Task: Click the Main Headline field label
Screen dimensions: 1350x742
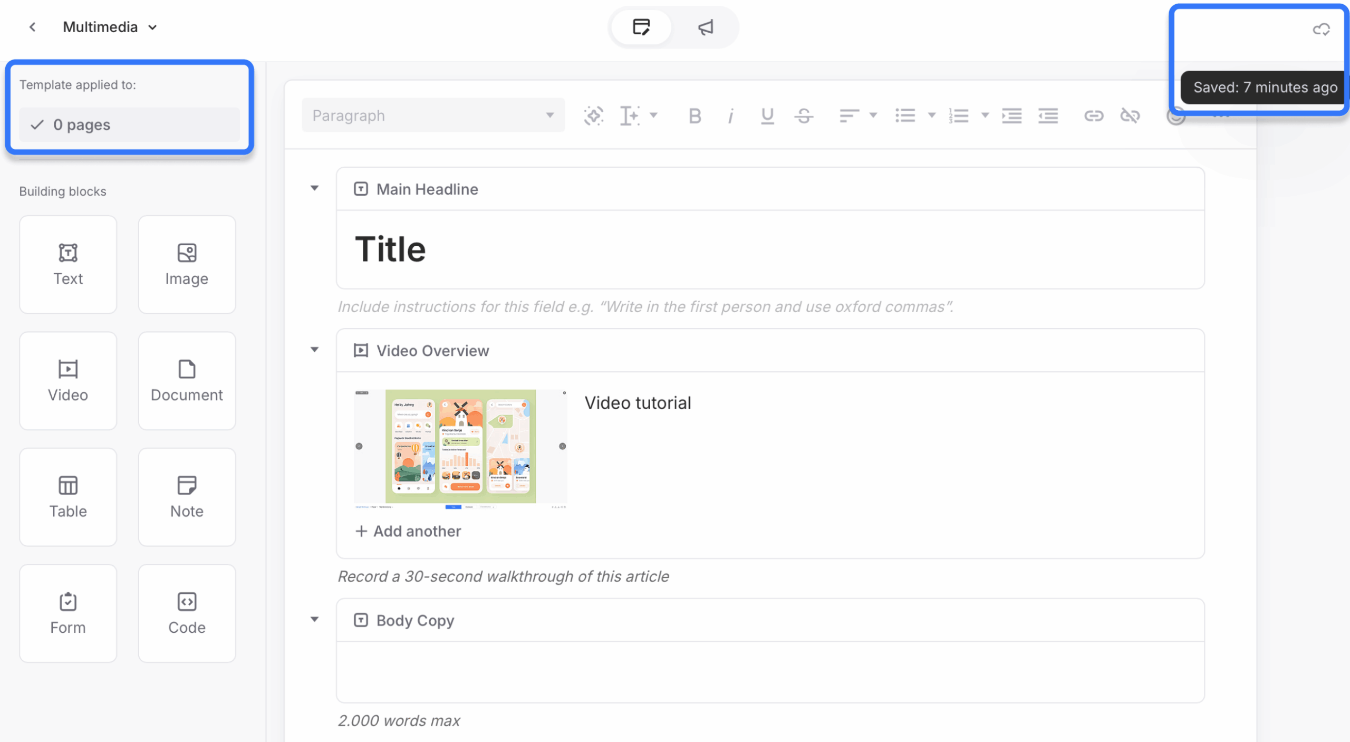Action: (x=427, y=189)
